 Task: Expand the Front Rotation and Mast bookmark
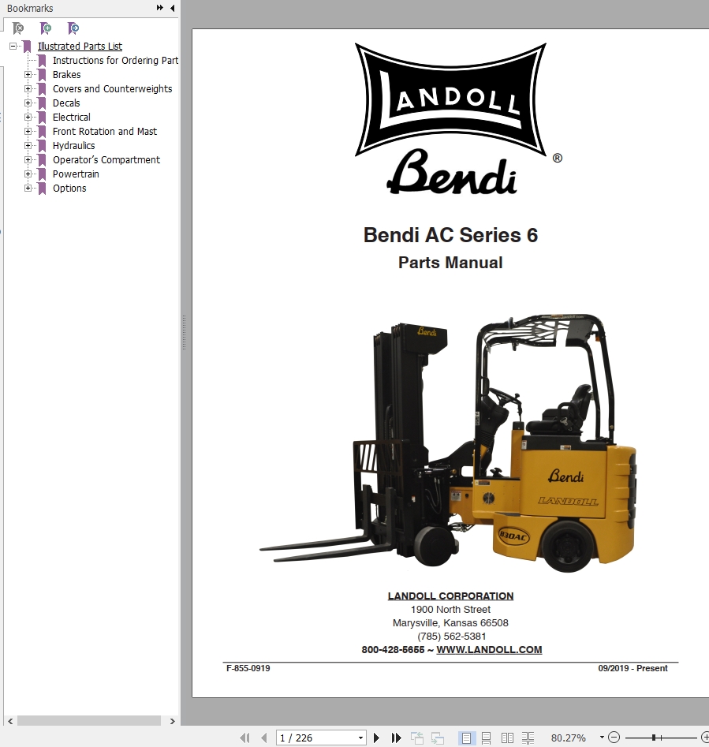28,132
